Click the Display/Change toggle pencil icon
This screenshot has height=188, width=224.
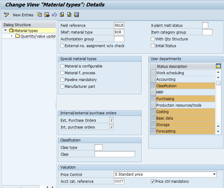[6, 15]
